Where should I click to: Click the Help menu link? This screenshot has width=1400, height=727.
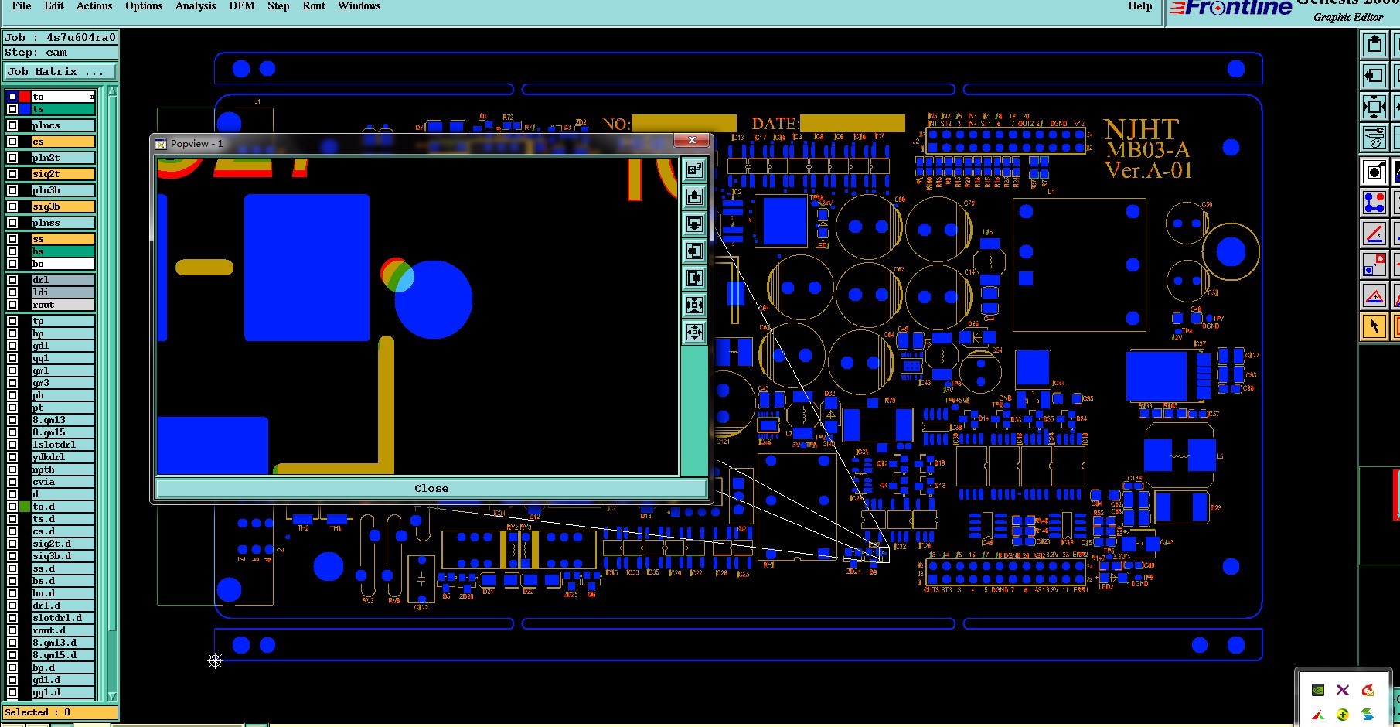1139,6
